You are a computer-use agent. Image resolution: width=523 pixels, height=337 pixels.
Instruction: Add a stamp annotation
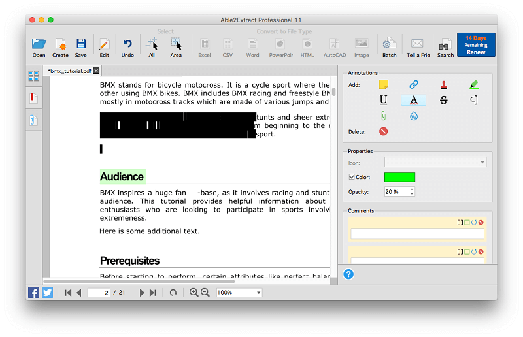pos(444,85)
